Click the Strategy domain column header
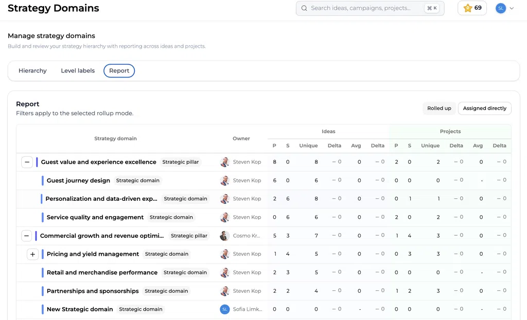The height and width of the screenshot is (320, 527). click(115, 139)
